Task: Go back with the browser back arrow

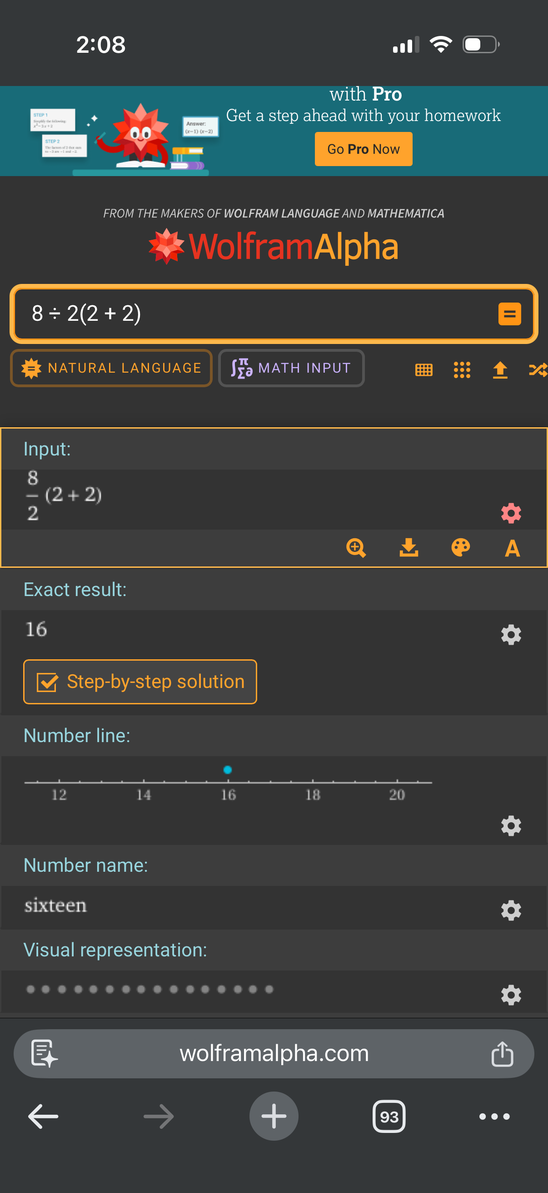Action: click(x=43, y=1116)
